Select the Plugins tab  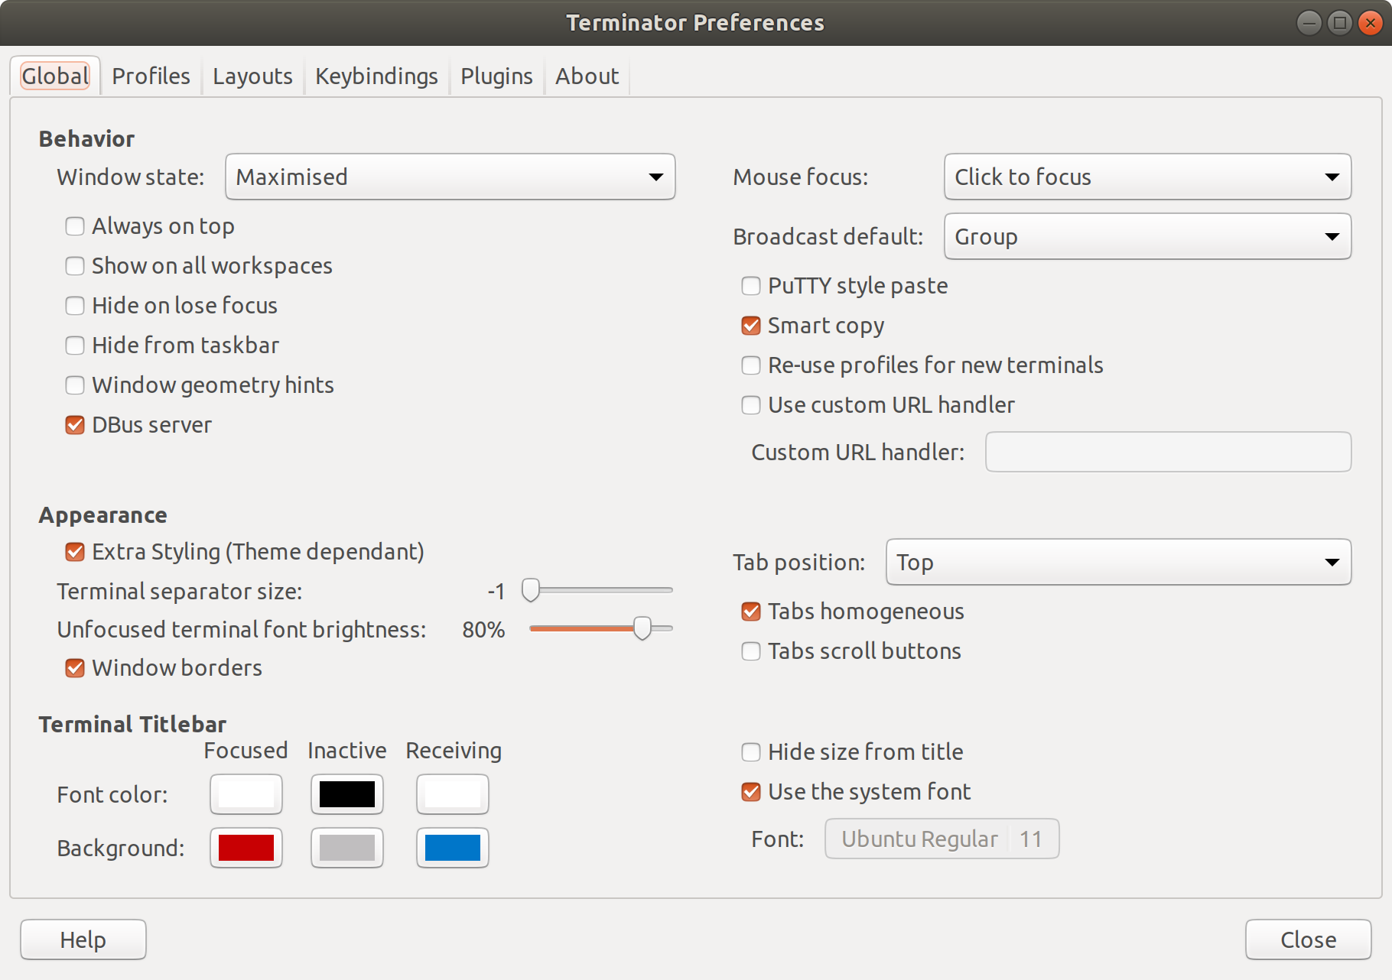click(x=496, y=76)
